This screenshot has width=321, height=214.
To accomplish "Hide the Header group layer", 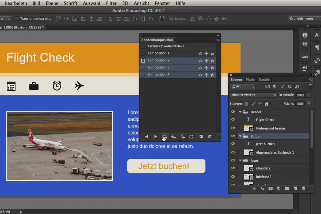I will [x=233, y=112].
